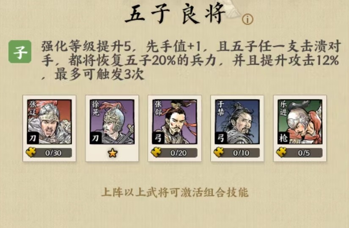Select the 徐晃 general portrait

tap(112, 121)
